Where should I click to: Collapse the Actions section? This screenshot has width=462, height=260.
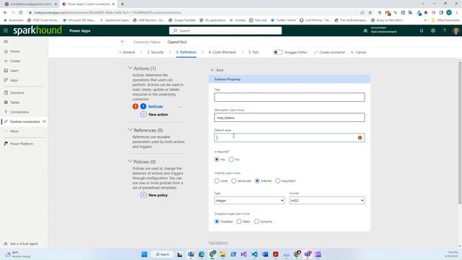(130, 68)
